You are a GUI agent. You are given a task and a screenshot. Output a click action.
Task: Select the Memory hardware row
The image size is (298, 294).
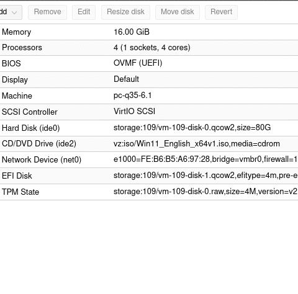click(x=149, y=32)
